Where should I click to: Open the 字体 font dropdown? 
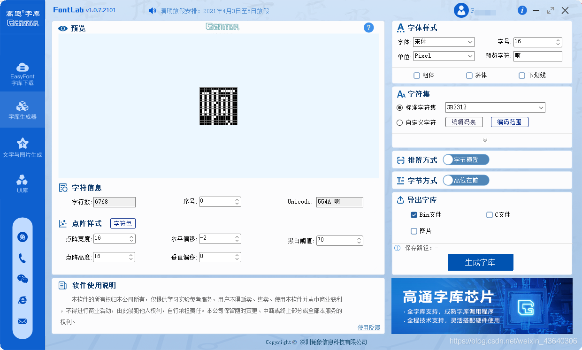pos(444,42)
